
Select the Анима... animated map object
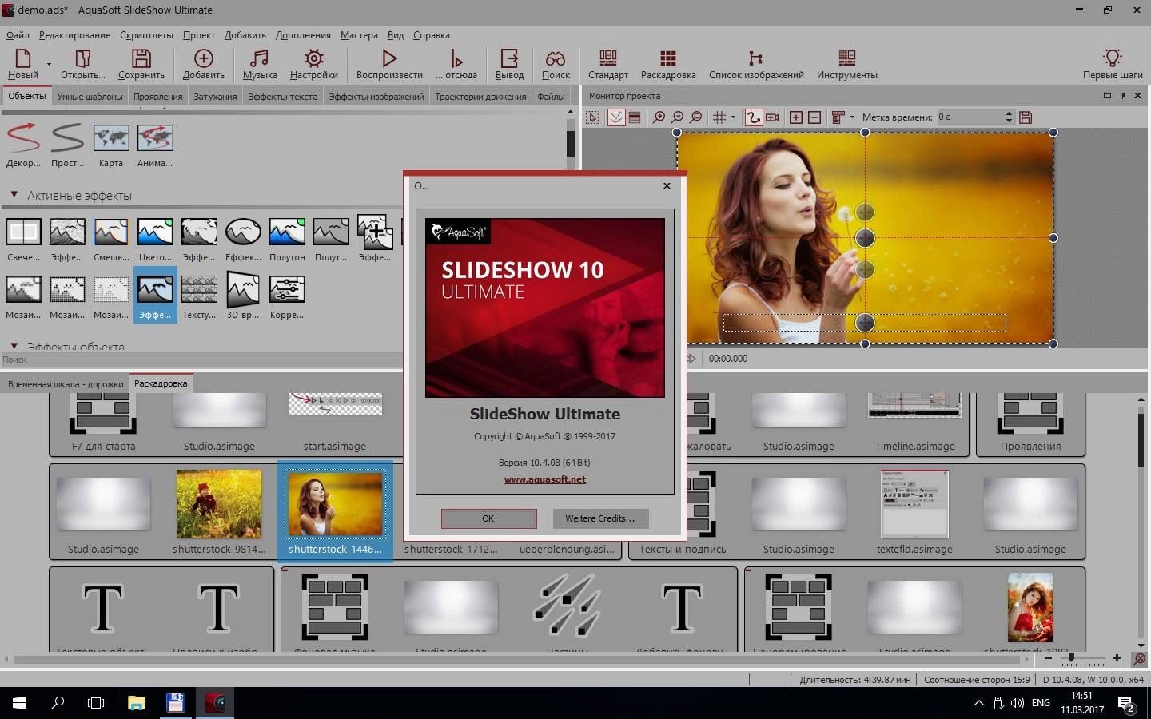tap(155, 145)
